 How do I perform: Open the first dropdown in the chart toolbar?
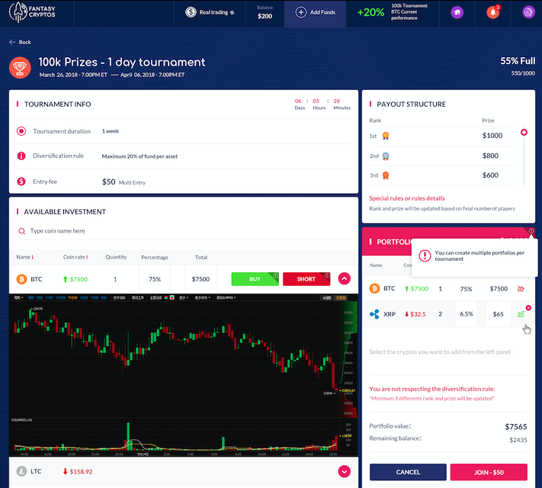18,297
